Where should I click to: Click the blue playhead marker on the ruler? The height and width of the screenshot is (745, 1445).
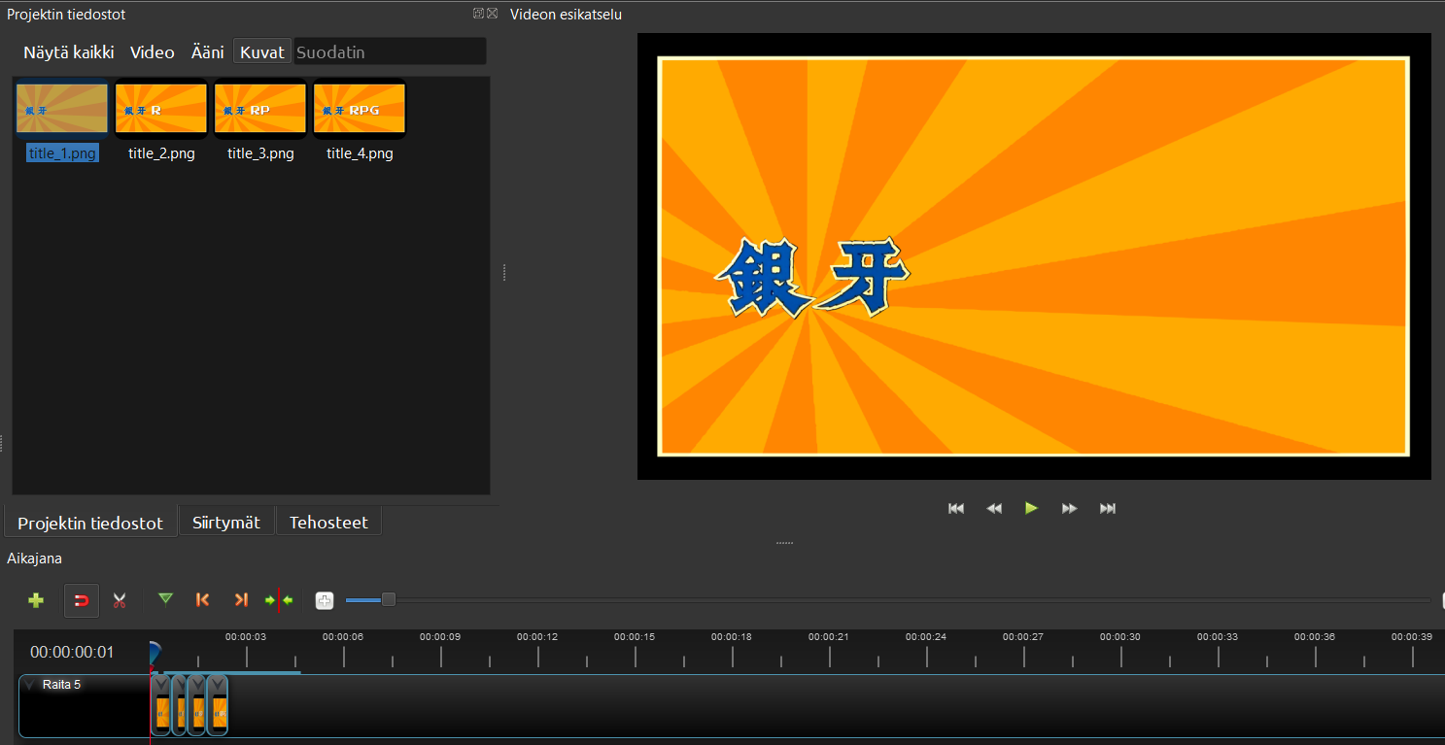(154, 653)
